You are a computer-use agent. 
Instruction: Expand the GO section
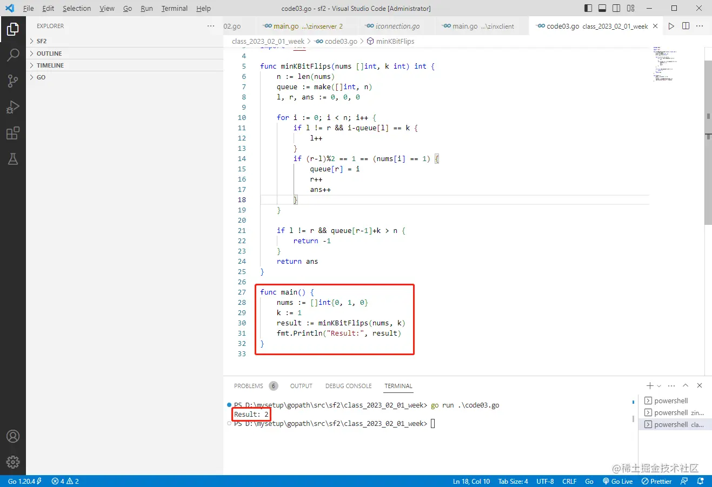click(x=124, y=77)
